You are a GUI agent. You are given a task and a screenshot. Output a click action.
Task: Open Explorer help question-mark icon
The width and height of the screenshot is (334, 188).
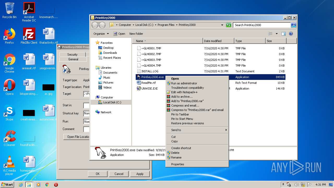point(291,34)
